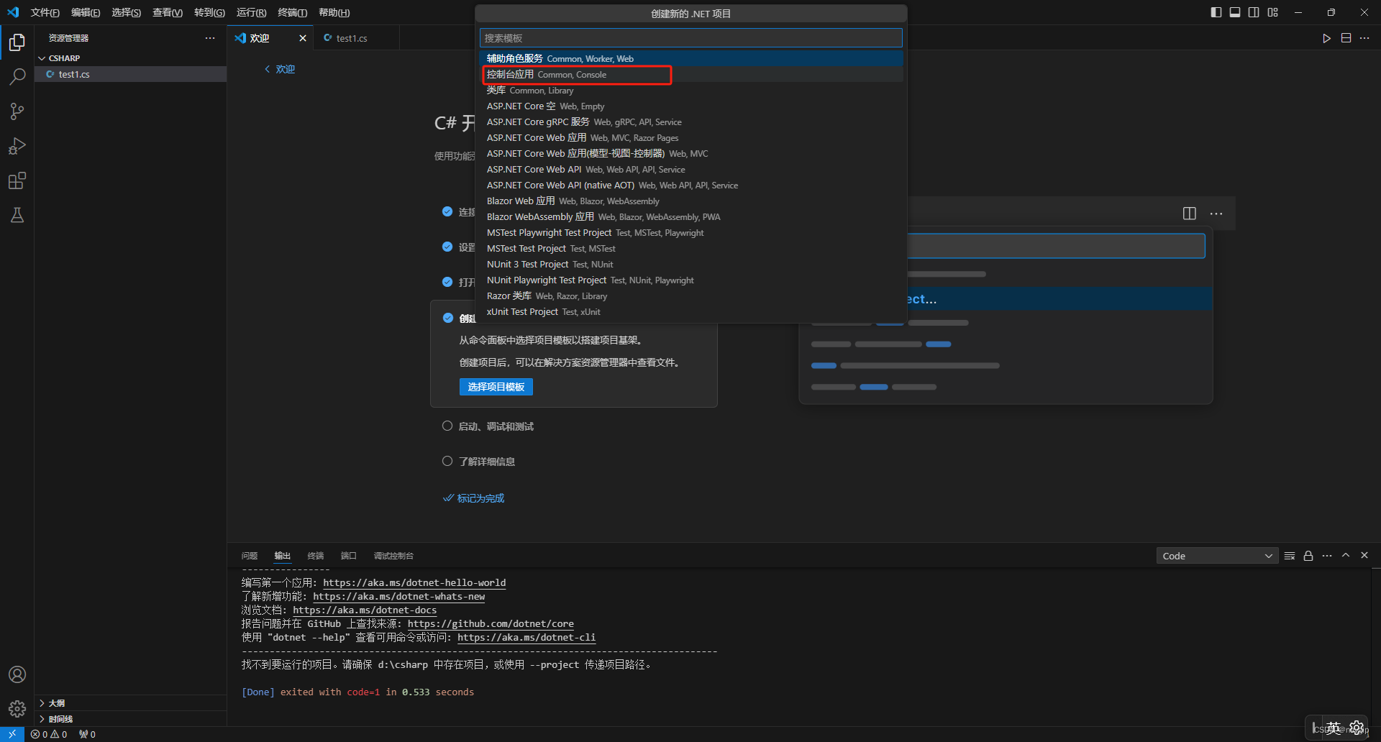Clear the output panel
This screenshot has width=1381, height=742.
coord(1290,556)
